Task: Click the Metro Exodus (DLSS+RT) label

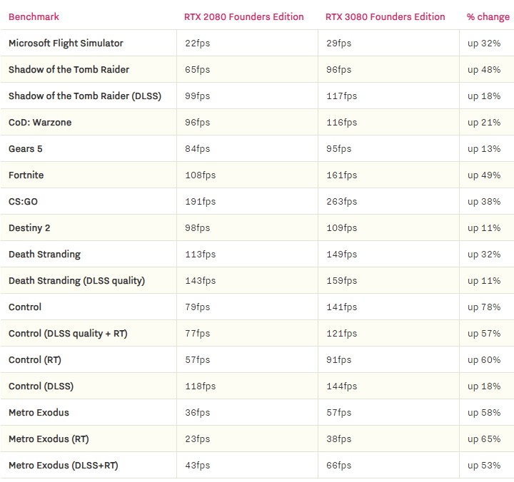Action: pos(64,466)
